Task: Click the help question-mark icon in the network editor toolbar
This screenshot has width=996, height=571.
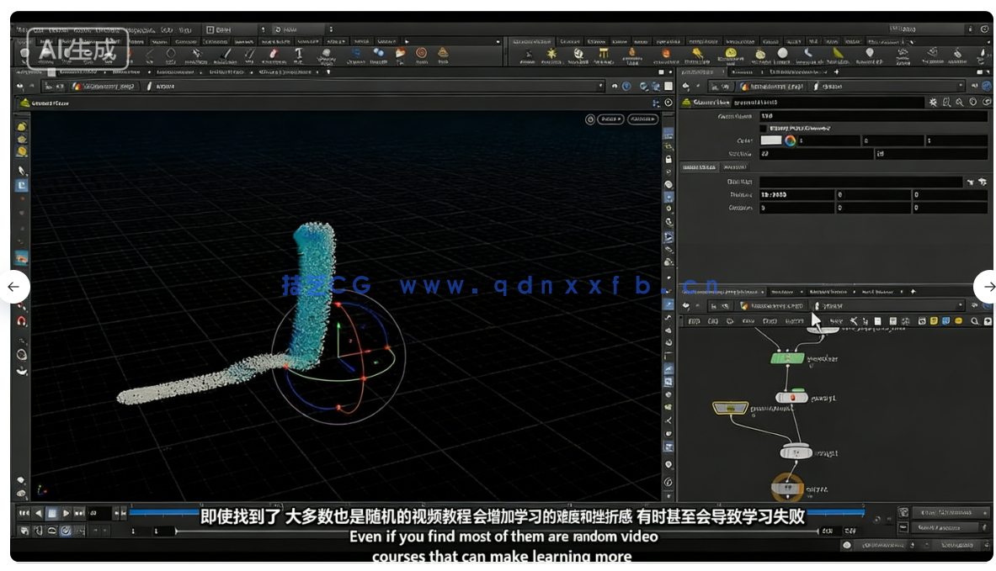Action: [988, 320]
